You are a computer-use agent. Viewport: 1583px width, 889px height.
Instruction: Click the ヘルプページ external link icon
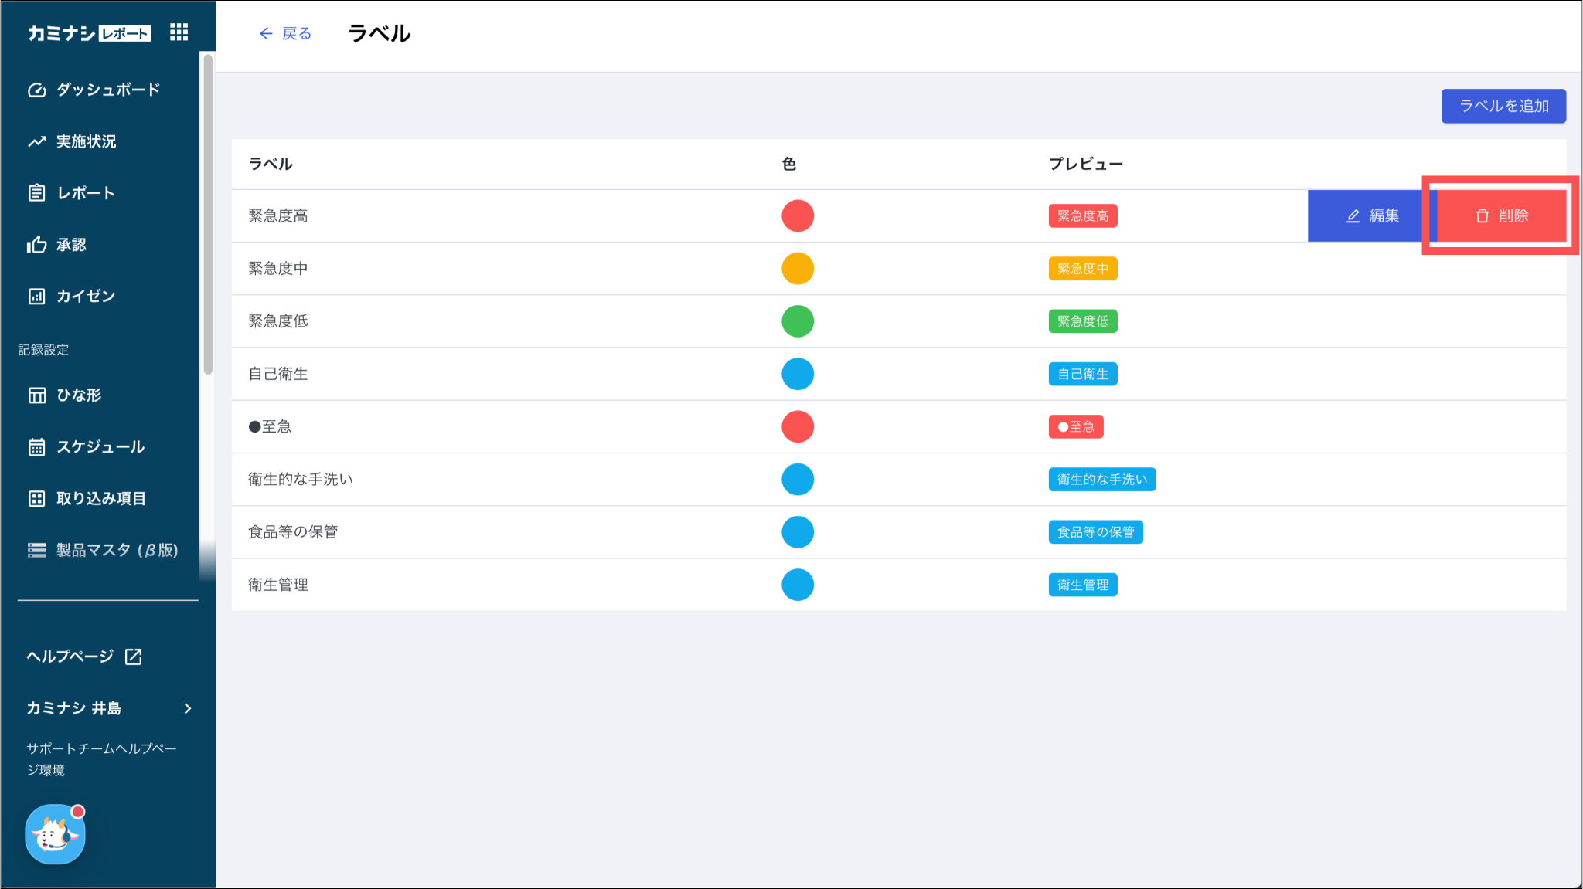click(134, 657)
